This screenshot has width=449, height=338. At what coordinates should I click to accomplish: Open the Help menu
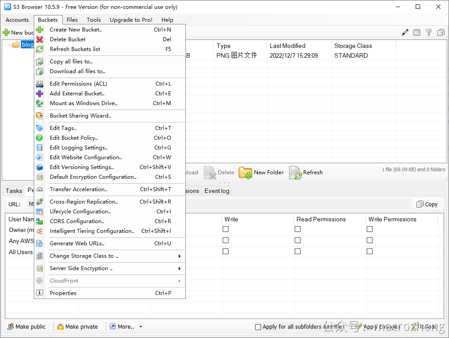point(167,20)
